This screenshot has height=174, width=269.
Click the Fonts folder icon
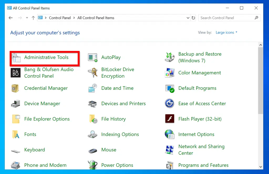16,134
